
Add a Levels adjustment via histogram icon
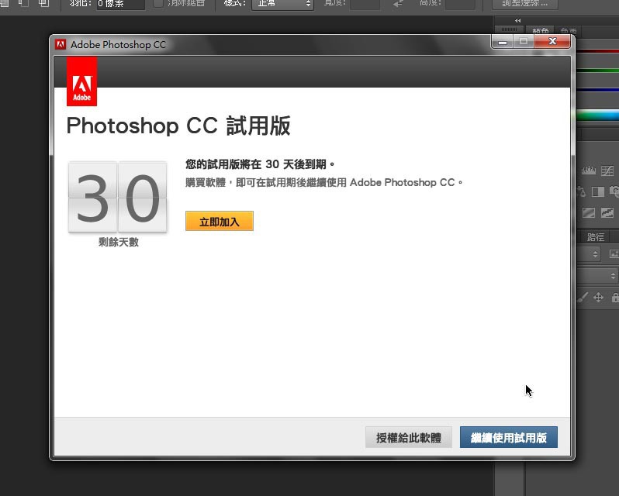click(x=589, y=170)
